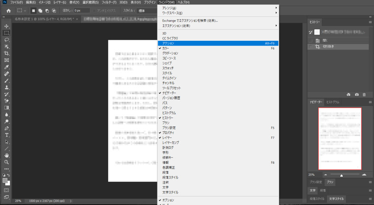Open the フィルター menu
Screen dimensions: 374x205
coord(109,2)
